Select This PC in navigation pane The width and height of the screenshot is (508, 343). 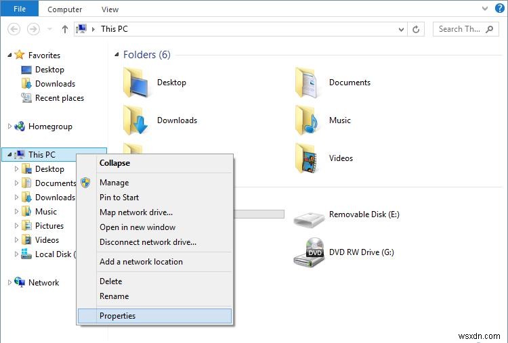(42, 155)
